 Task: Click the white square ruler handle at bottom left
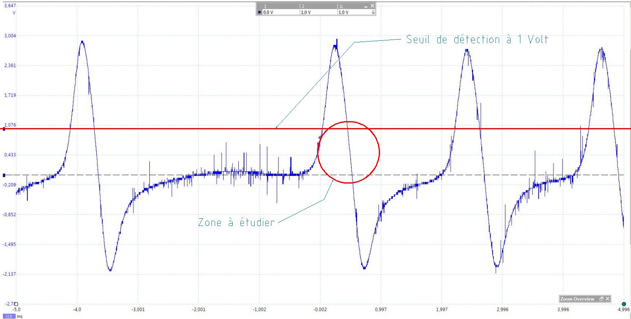point(16,304)
